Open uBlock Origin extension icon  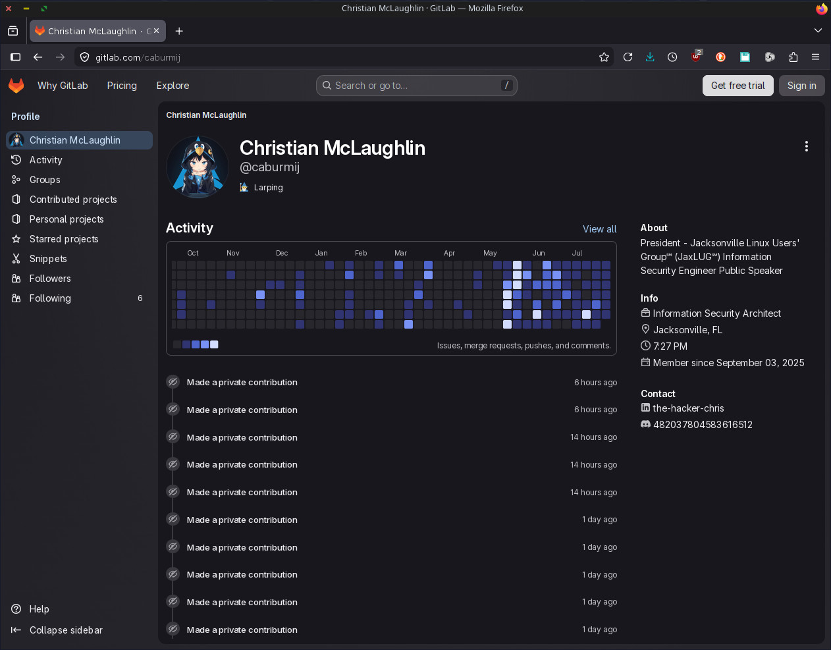[x=696, y=57]
